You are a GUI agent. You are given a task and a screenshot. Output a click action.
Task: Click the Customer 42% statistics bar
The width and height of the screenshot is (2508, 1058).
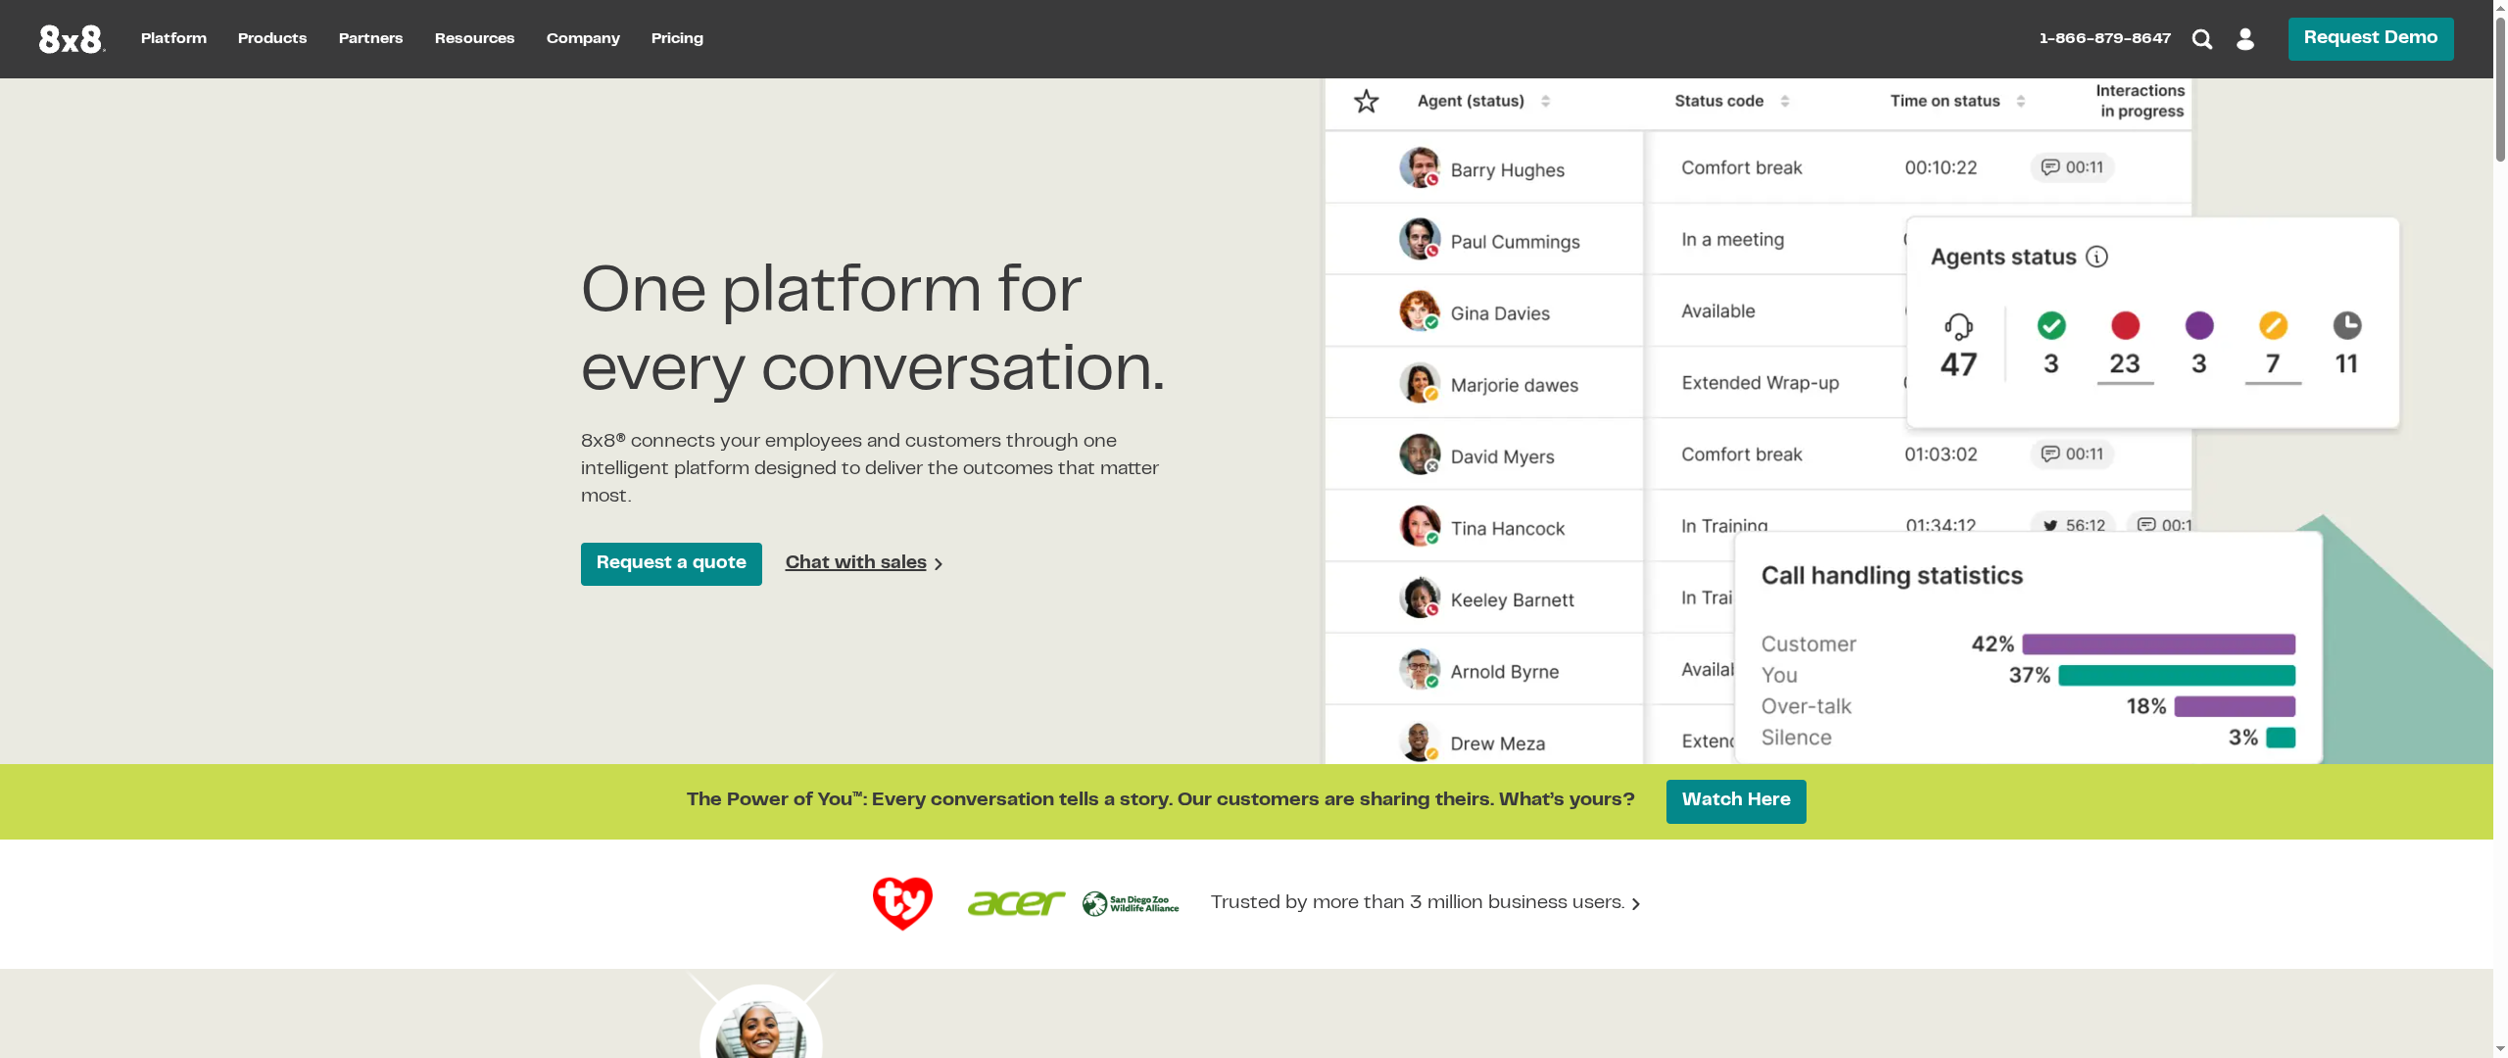[2155, 644]
